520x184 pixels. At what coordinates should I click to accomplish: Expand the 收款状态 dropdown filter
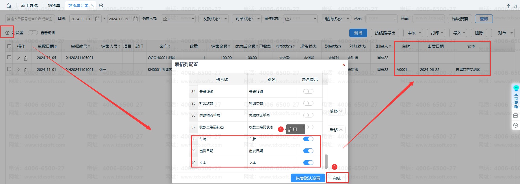(214, 19)
